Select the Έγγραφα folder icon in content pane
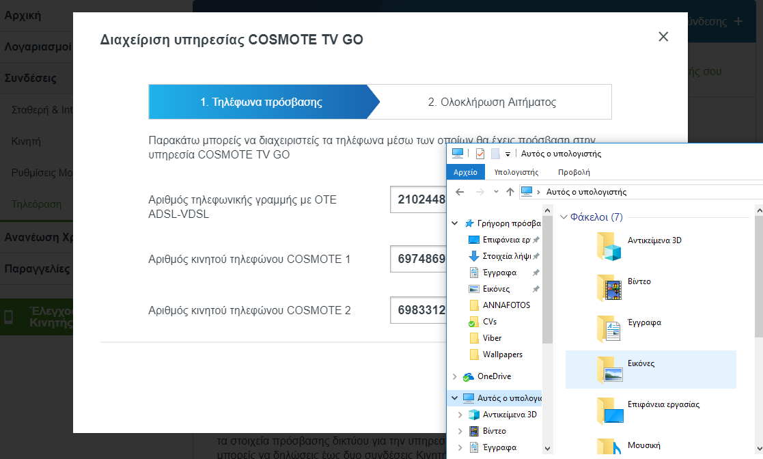 (x=609, y=328)
